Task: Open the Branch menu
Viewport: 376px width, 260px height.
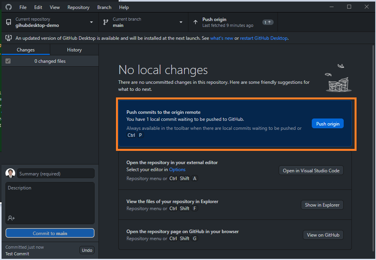Action: coord(104,7)
